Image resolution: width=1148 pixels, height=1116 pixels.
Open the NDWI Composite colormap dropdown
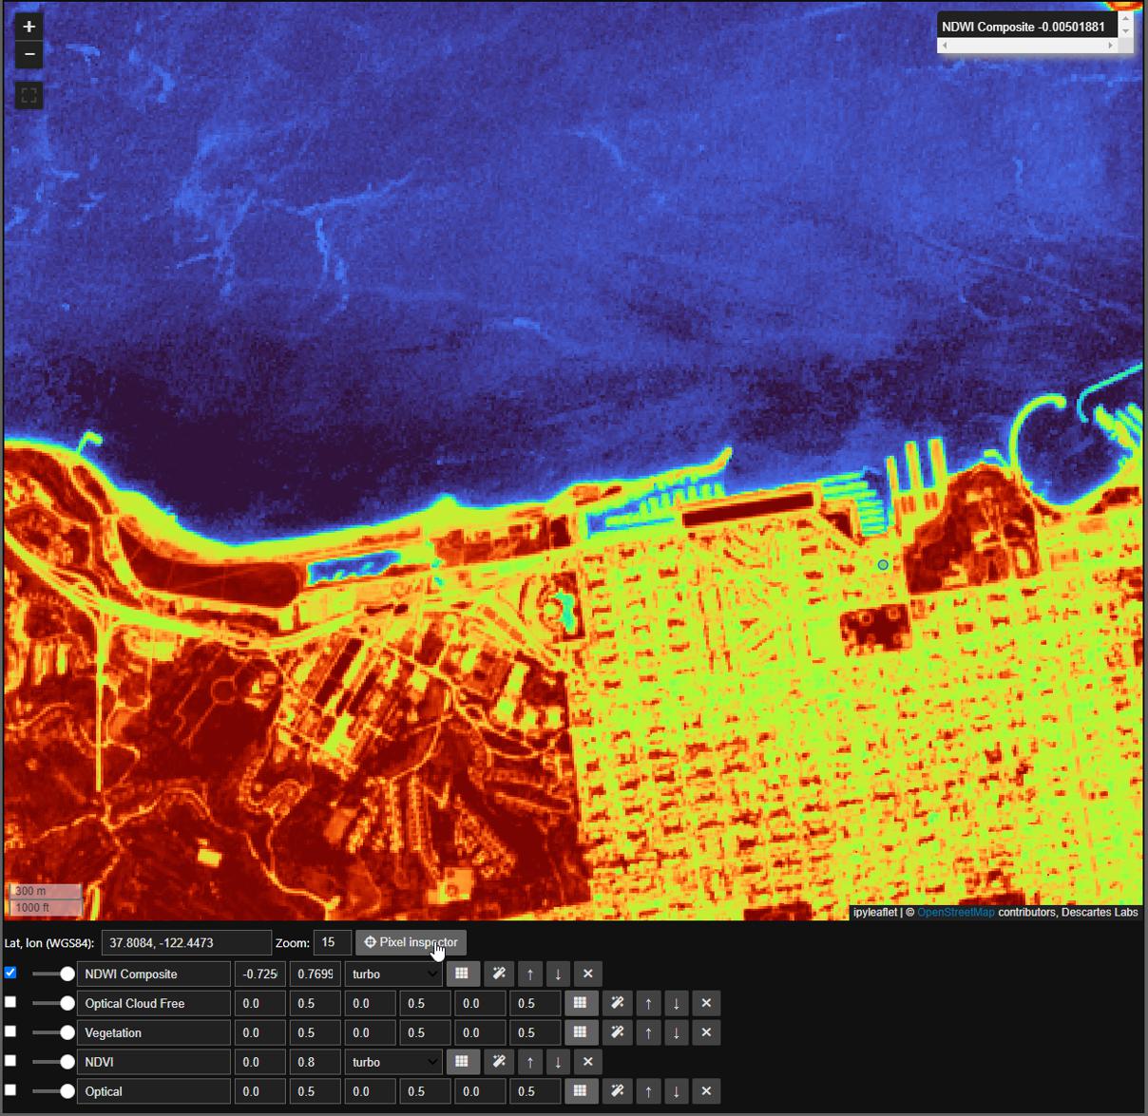coord(393,974)
